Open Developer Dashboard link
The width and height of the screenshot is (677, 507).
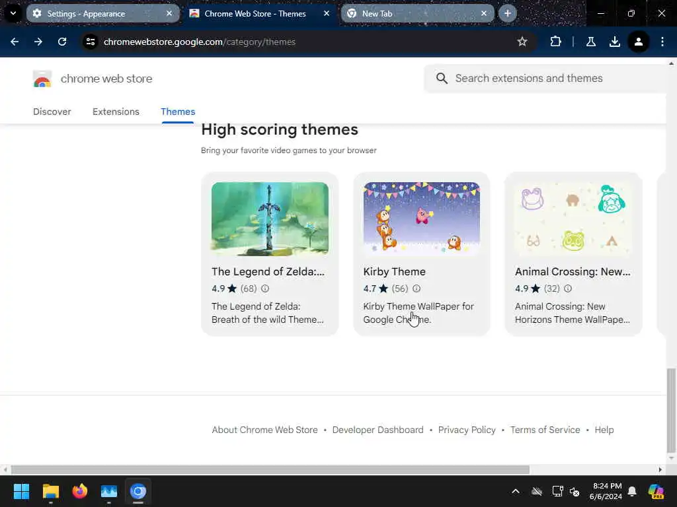[378, 430]
